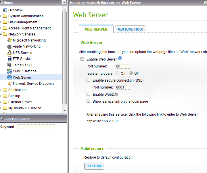Click info icon beside Enable Web Server
The image size is (207, 173).
pyautogui.click(x=120, y=59)
